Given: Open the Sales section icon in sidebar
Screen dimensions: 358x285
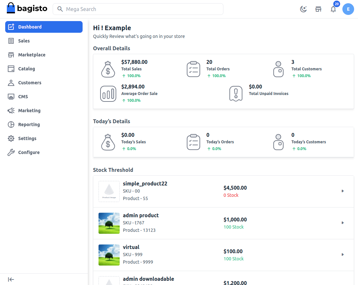Looking at the screenshot, I should [x=12, y=41].
